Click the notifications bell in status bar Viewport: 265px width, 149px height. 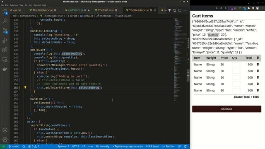[185, 147]
